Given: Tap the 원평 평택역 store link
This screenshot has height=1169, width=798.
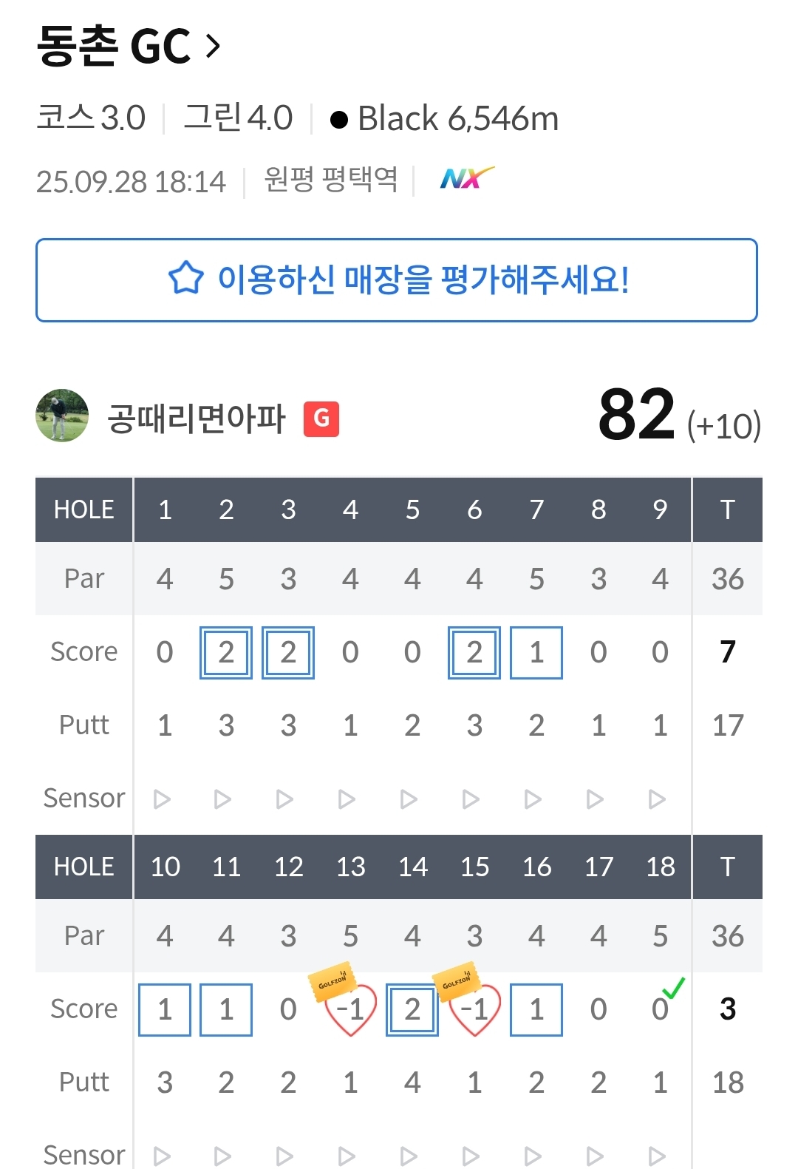Looking at the screenshot, I should click(x=331, y=180).
